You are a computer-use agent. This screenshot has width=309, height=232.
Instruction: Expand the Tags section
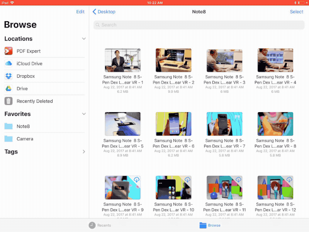[84, 152]
